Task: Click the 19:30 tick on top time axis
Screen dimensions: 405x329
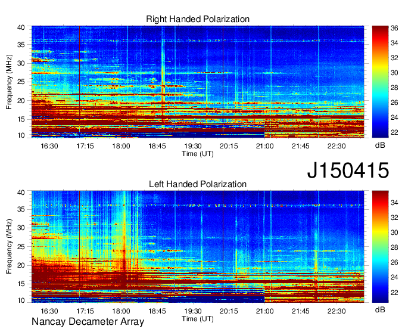Action: tap(193, 146)
